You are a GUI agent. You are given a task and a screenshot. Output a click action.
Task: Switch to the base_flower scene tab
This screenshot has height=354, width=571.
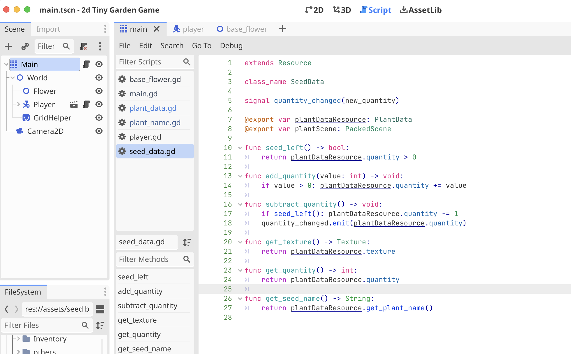pos(242,29)
